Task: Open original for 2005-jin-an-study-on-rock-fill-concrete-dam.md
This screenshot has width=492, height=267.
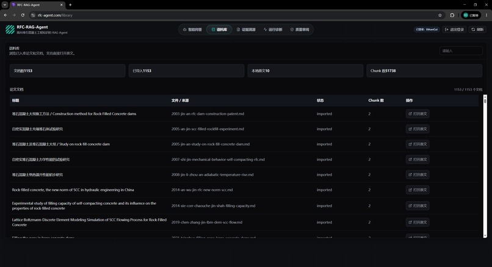Action: [x=418, y=144]
